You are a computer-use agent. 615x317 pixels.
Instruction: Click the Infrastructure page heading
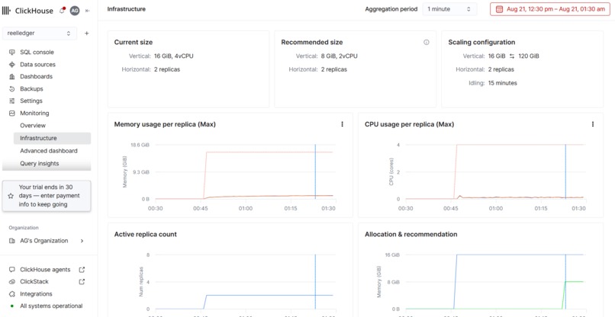tap(127, 9)
